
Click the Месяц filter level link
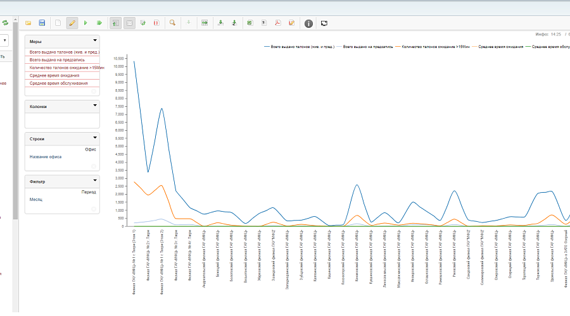point(36,200)
